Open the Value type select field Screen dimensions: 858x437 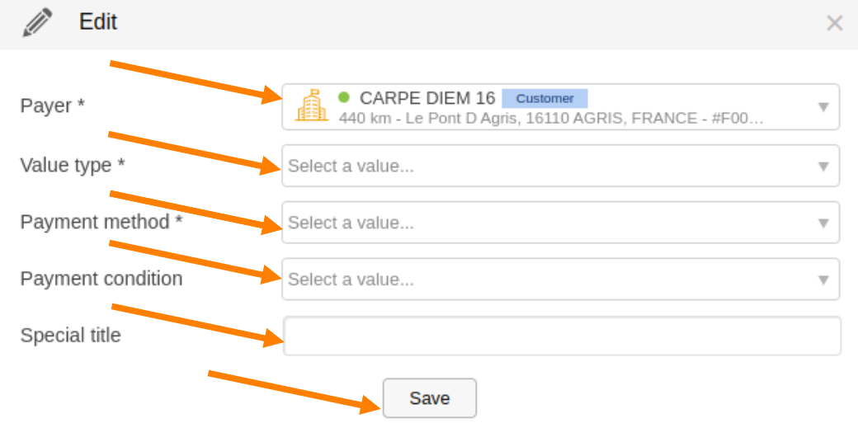(544, 166)
